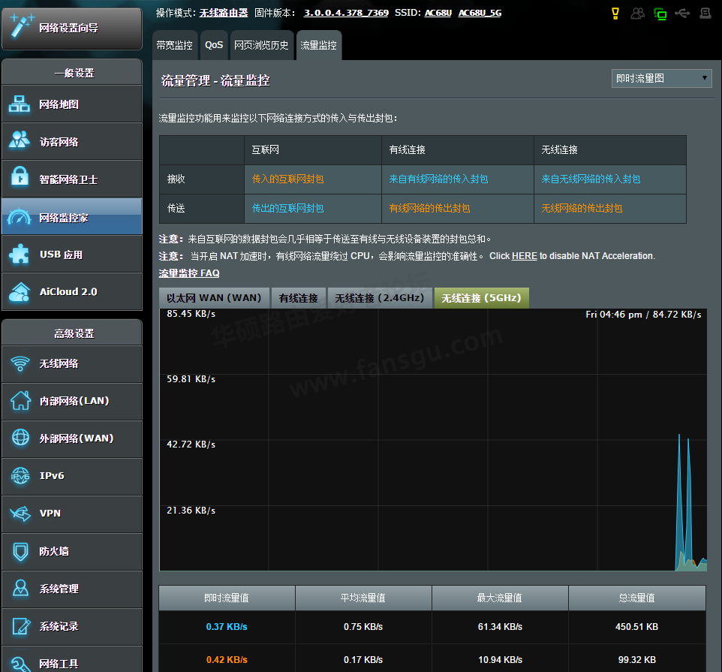
Task: Click the 总流量值 column header
Action: coord(636,598)
